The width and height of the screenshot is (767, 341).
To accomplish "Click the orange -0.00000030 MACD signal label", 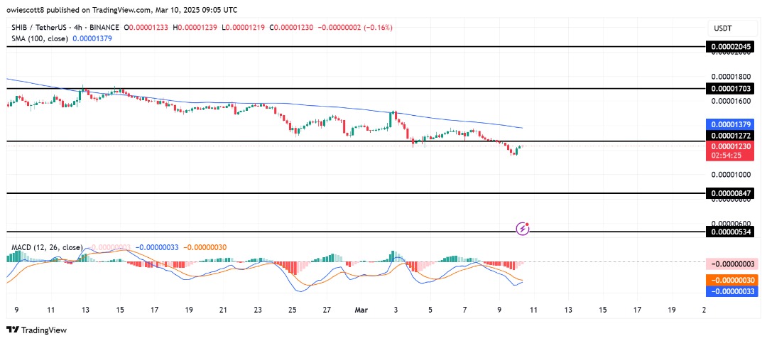I will (x=731, y=281).
